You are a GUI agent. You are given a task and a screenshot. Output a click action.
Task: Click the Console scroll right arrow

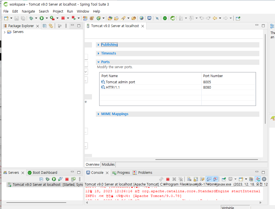coord(260,203)
